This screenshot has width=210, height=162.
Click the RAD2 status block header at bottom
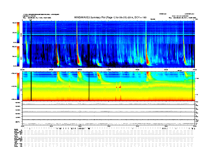[16, 129]
